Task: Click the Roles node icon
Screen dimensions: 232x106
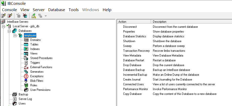Action: click(26, 85)
